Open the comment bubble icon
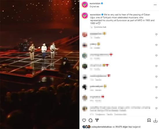The image size is (159, 129). [90, 120]
